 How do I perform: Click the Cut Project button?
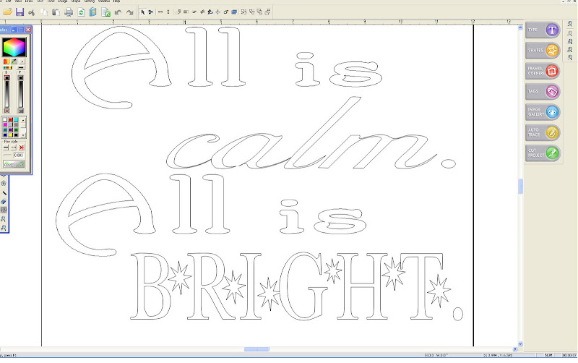(543, 153)
